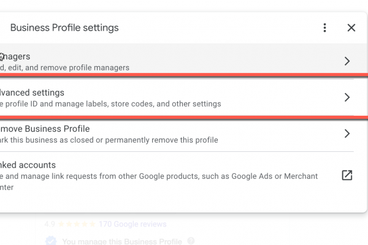Click help question mark beside manage profile text
368x245 pixels.
coord(191,241)
